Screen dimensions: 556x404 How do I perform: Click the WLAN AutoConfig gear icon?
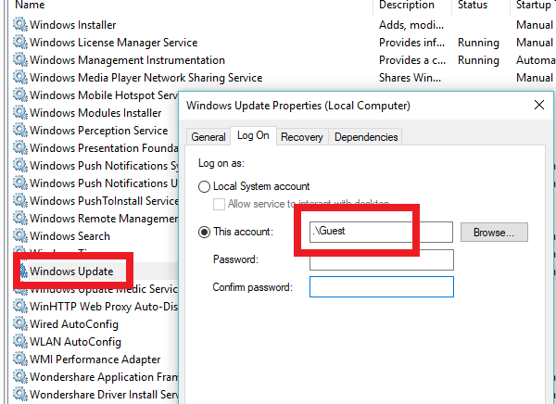tap(19, 342)
